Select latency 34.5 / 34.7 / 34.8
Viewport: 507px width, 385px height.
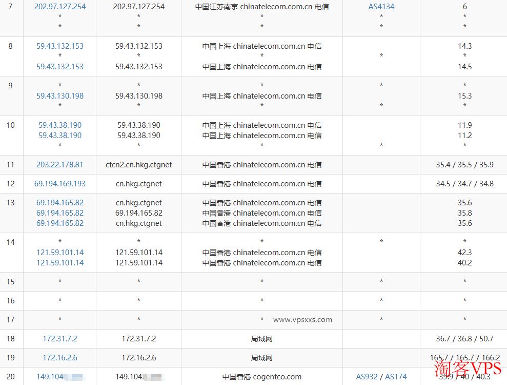coord(464,184)
